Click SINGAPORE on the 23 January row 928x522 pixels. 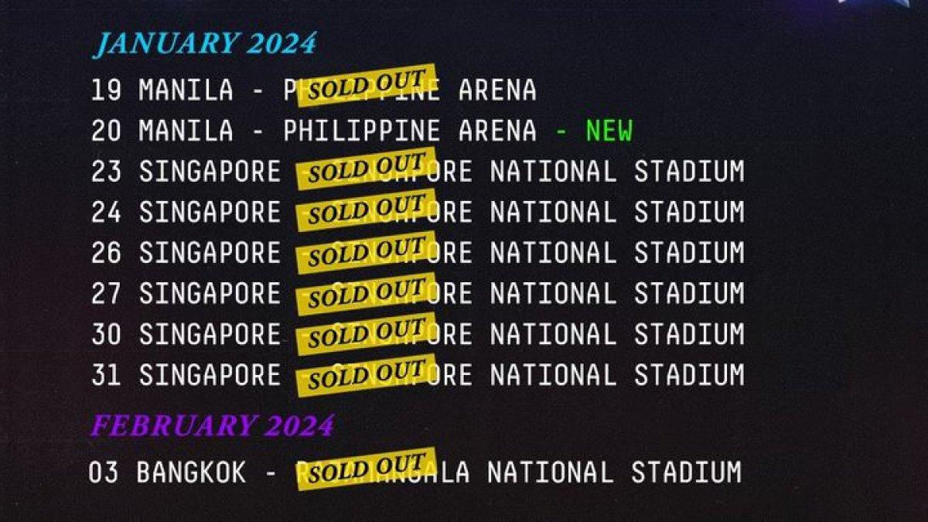pos(210,172)
